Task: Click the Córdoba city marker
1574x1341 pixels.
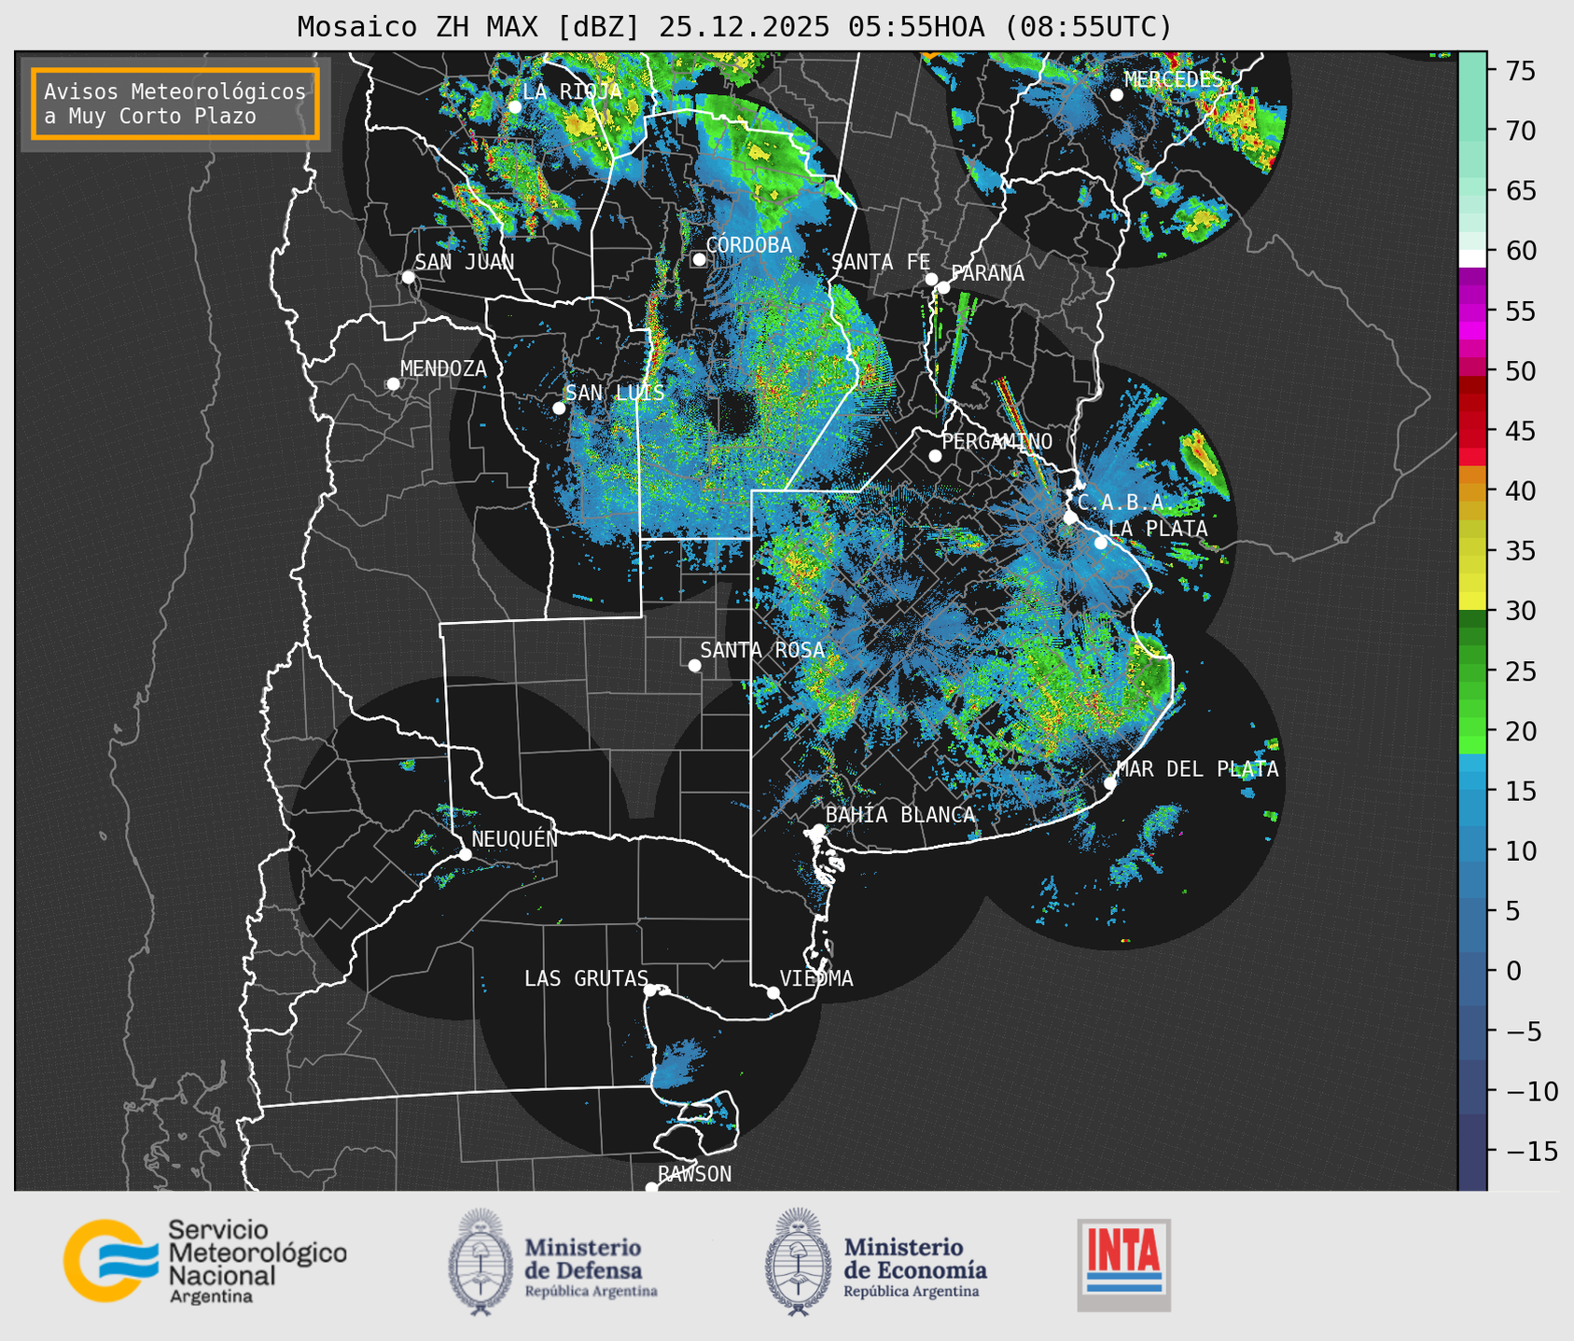Action: click(699, 259)
